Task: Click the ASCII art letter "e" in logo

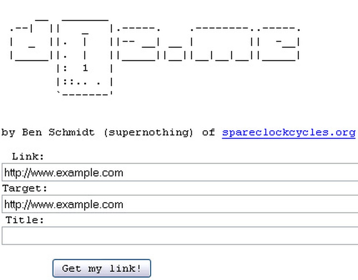Action: [x=279, y=44]
